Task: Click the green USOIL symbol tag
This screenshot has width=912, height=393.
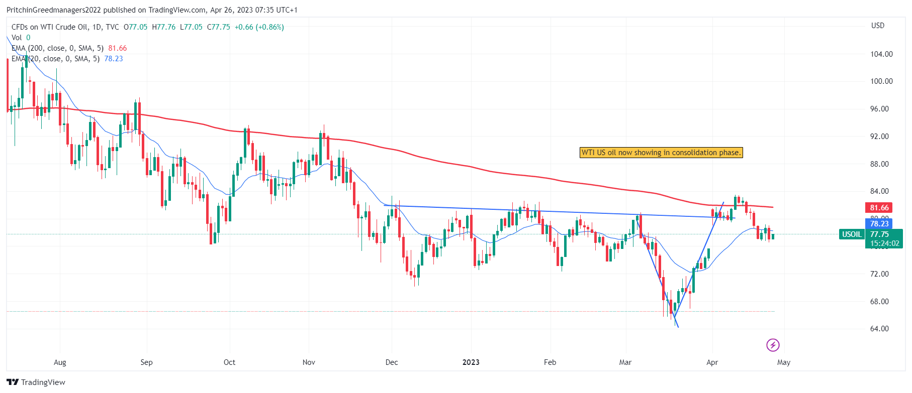Action: 852,234
